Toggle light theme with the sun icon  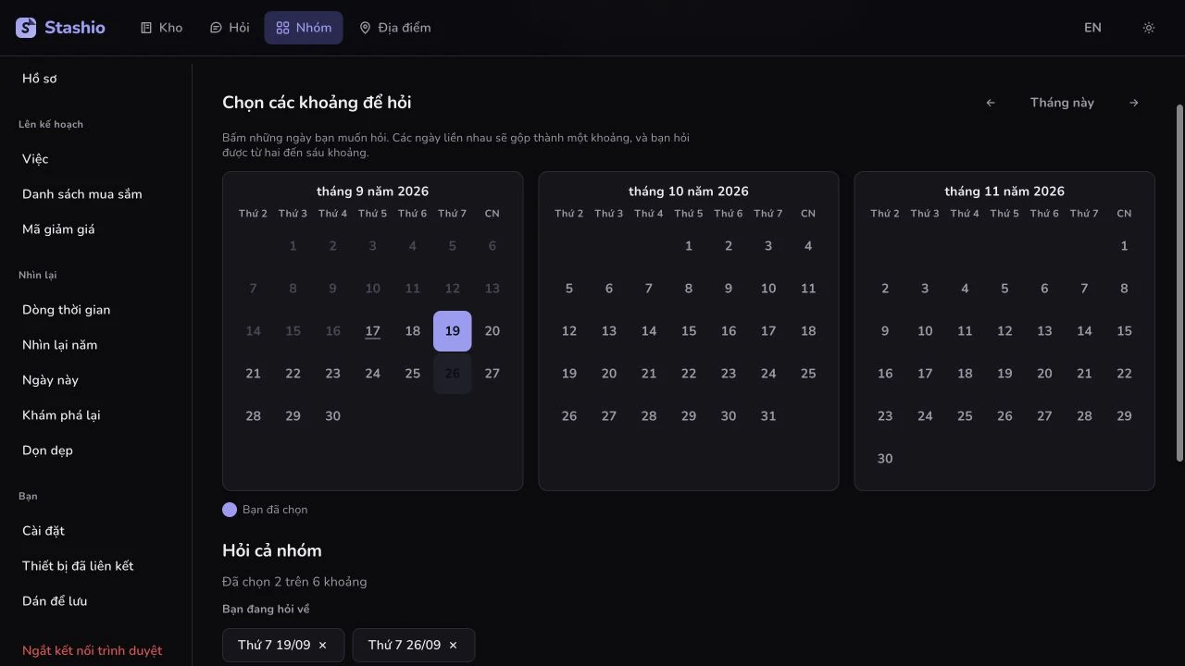pyautogui.click(x=1149, y=28)
